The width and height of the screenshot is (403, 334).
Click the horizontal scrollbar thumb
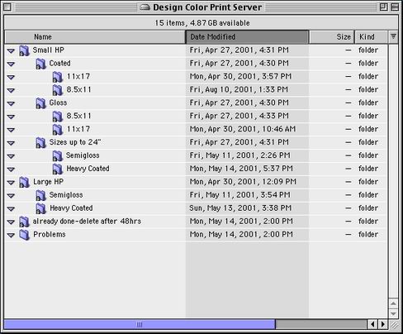[x=140, y=324]
